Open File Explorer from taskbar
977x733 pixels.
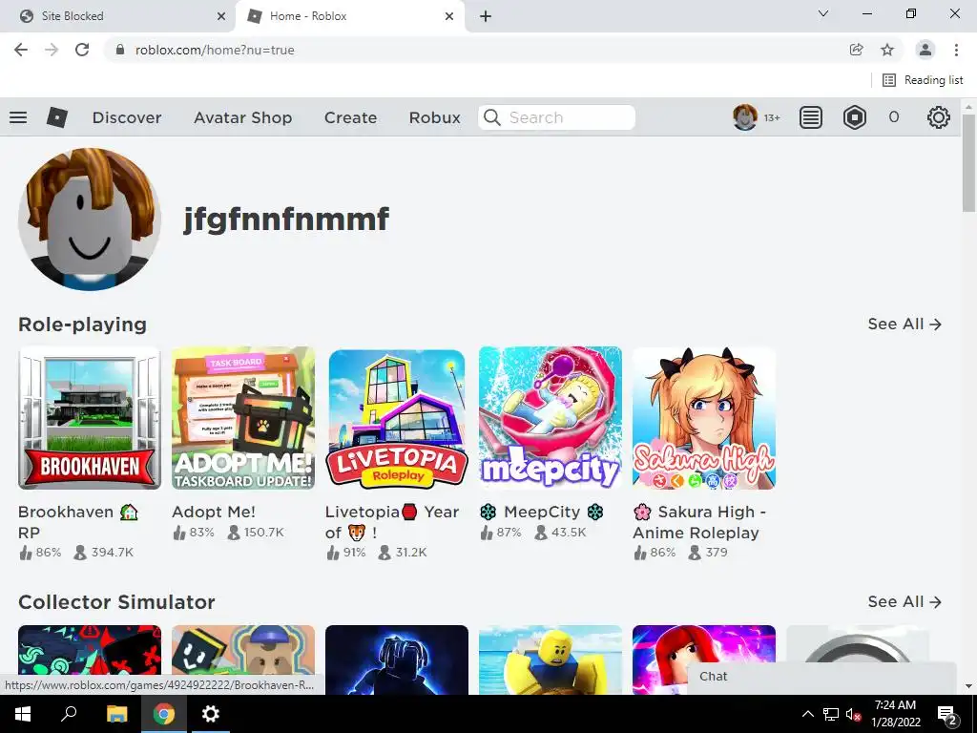pyautogui.click(x=116, y=714)
